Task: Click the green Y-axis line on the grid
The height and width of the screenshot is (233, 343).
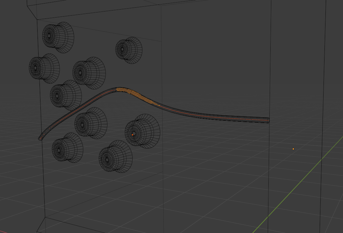Action: [298, 184]
